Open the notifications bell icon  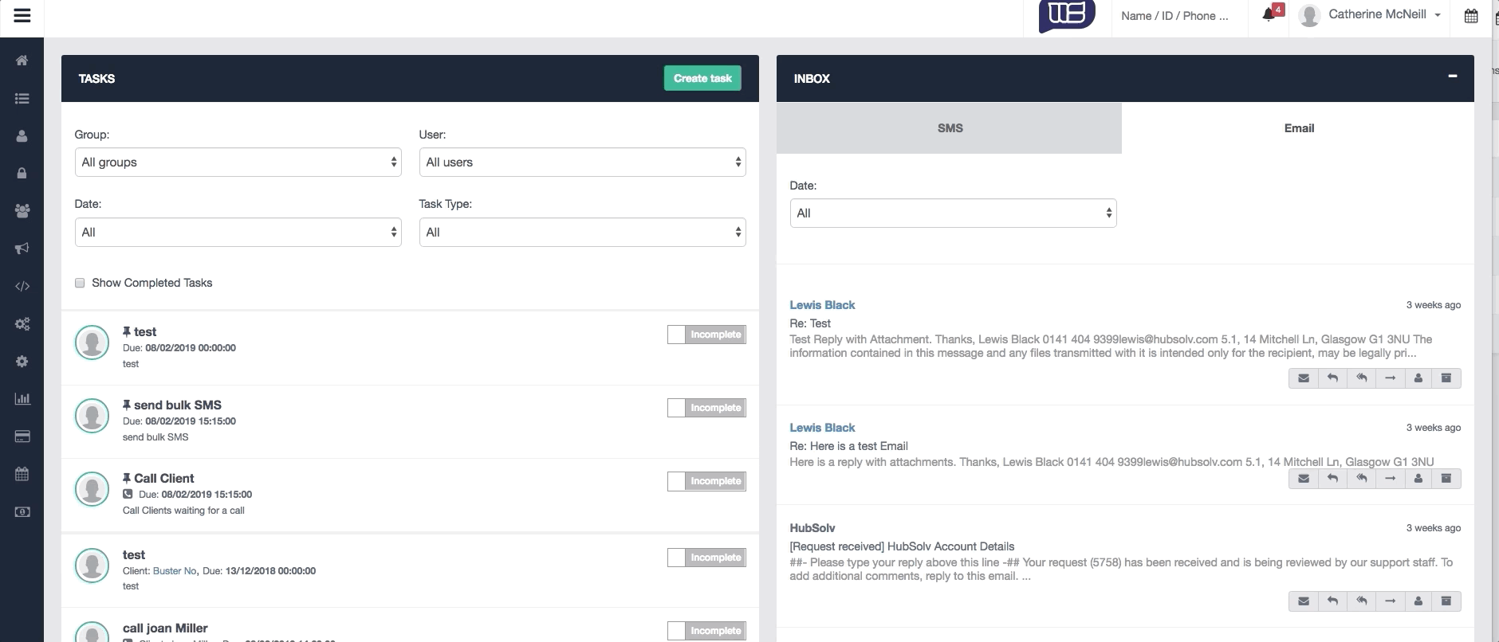(1269, 15)
